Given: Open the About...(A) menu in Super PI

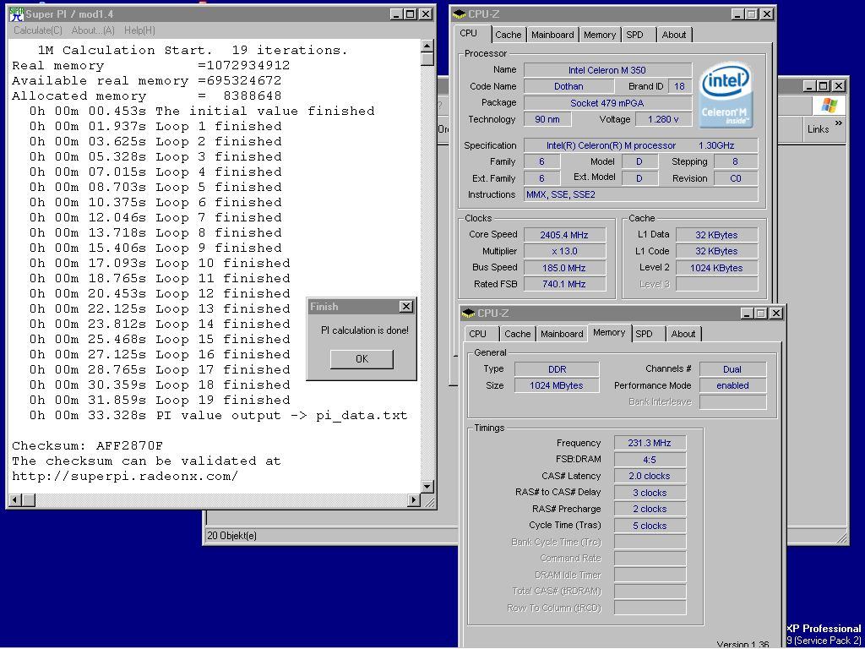Looking at the screenshot, I should click(x=93, y=30).
